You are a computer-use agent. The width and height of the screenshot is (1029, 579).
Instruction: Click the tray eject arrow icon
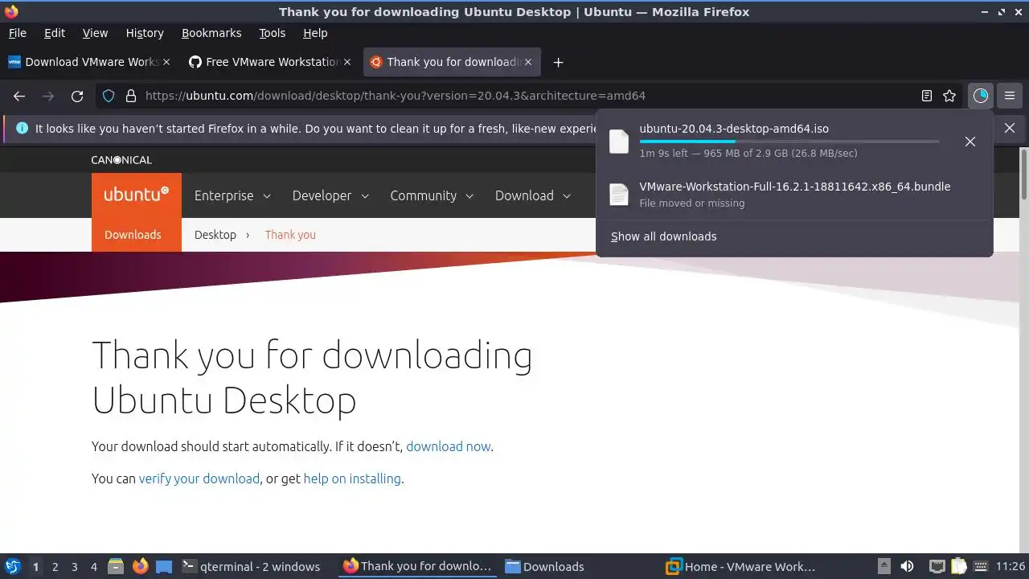pyautogui.click(x=883, y=566)
